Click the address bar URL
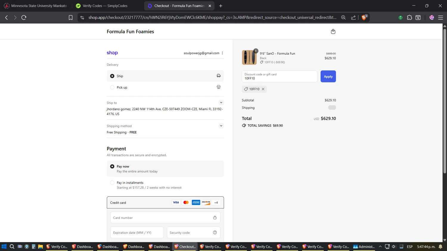This screenshot has height=251, width=447. click(212, 18)
